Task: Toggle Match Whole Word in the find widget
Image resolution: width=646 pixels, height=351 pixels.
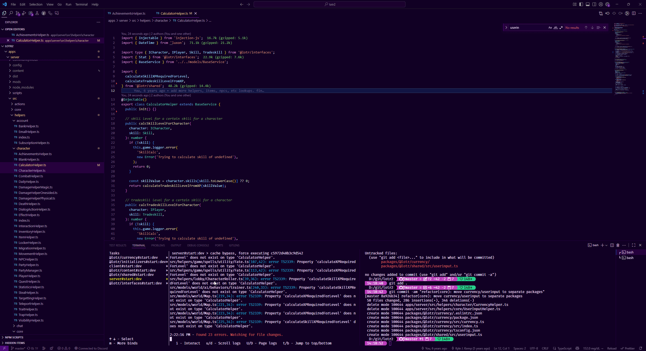Action: coord(555,27)
